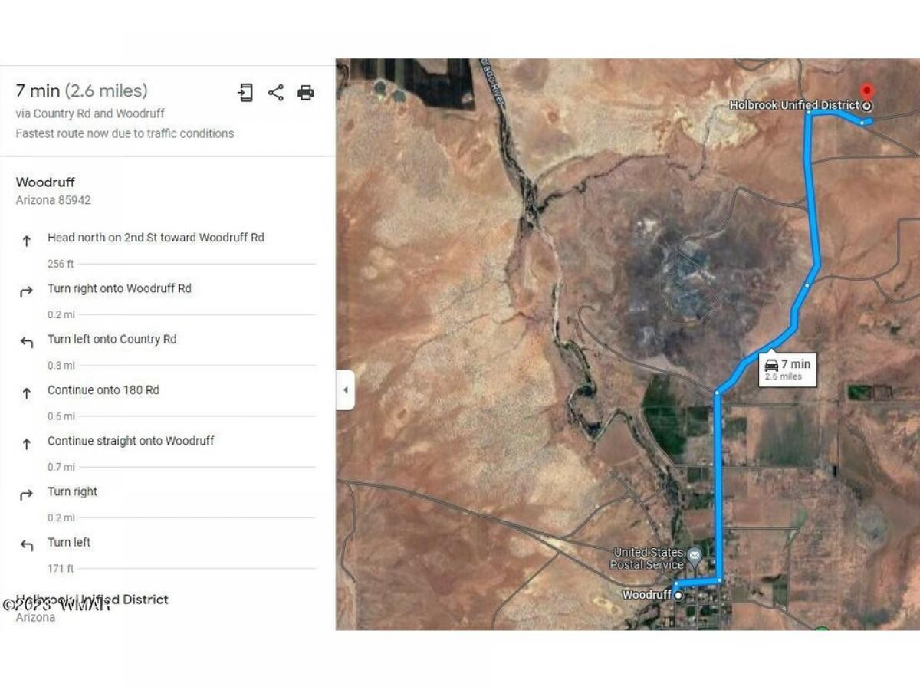Select the turn left onto Country Rd step
Screen dimensions: 920x690
coord(112,340)
